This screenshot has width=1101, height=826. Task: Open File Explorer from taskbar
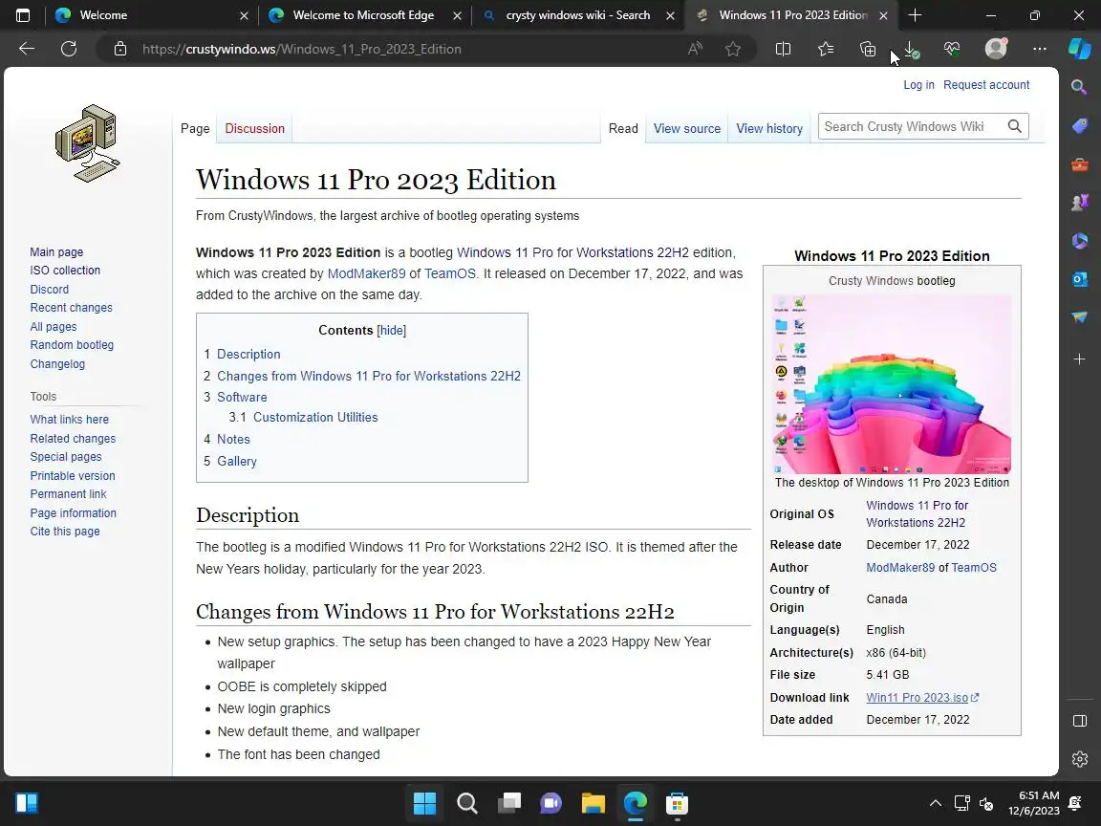(594, 803)
